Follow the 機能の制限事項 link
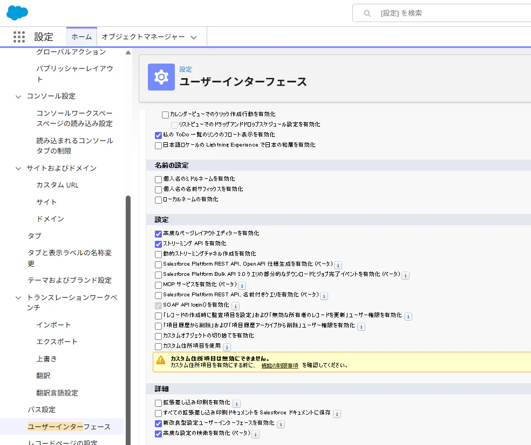The width and height of the screenshot is (531, 445). pos(280,365)
